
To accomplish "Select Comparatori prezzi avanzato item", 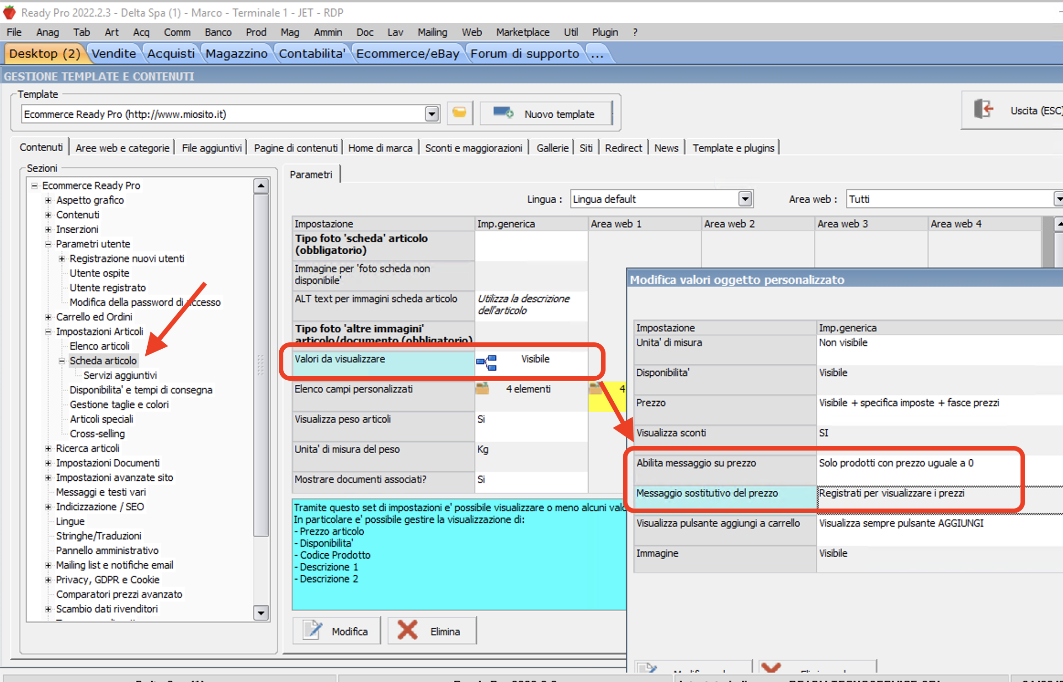I will (x=119, y=594).
